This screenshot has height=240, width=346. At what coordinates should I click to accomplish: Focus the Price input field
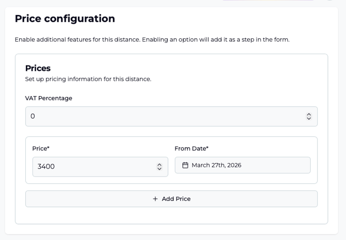click(93, 167)
